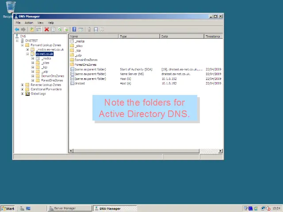This screenshot has height=212, width=283.
Task: Click the last toolbar icon after record list
Action: tap(102, 30)
